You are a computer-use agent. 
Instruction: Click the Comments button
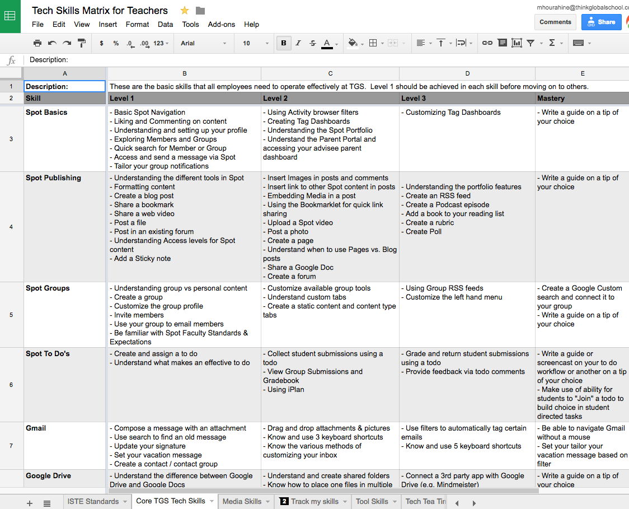555,22
